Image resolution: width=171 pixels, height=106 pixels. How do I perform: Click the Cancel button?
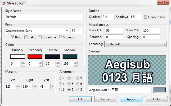tap(106, 99)
